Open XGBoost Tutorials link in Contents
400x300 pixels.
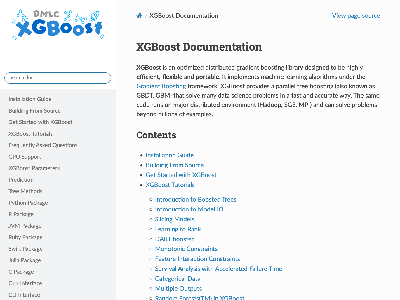pos(170,185)
